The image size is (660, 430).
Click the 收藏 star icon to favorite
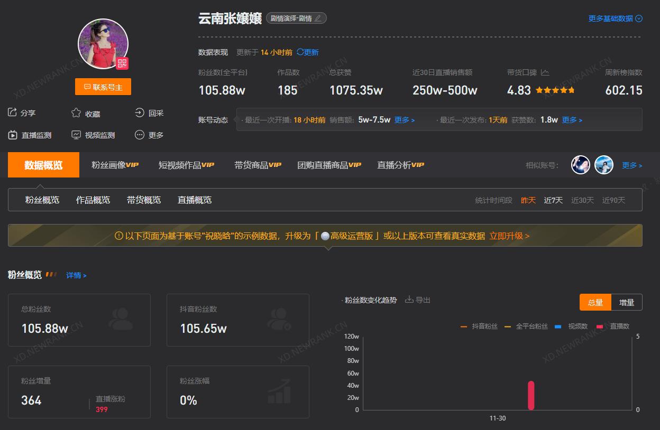pyautogui.click(x=76, y=113)
